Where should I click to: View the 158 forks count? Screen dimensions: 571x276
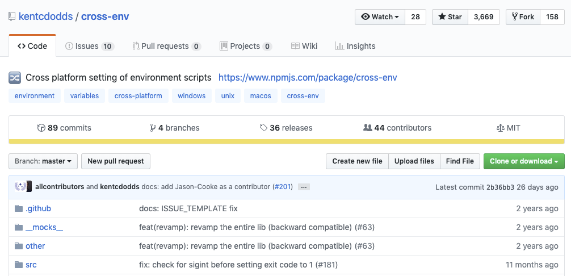click(552, 16)
